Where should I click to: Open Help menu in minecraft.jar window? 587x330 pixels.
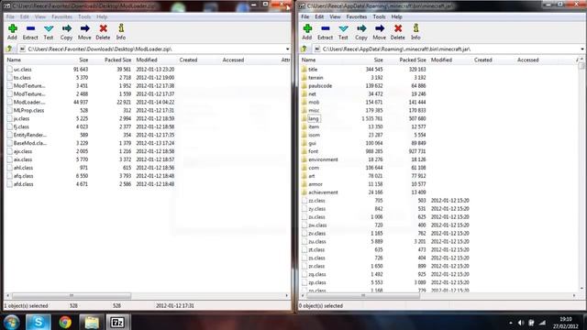396,16
